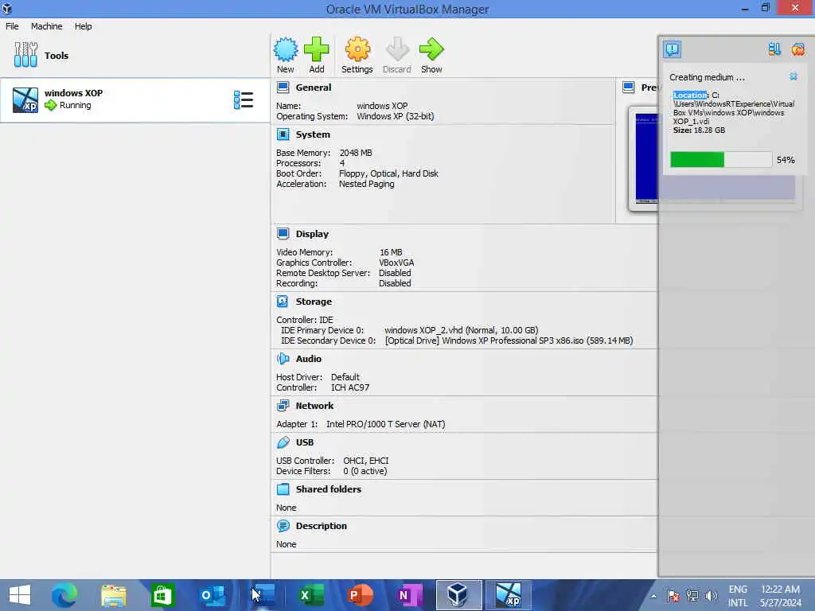Switch to VirtualBox Manager taskbar button

click(458, 595)
